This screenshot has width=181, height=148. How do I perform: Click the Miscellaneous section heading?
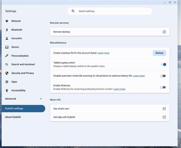point(58,43)
